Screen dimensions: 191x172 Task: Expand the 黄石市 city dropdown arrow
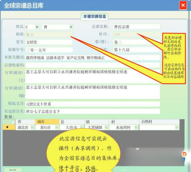(x=57, y=127)
